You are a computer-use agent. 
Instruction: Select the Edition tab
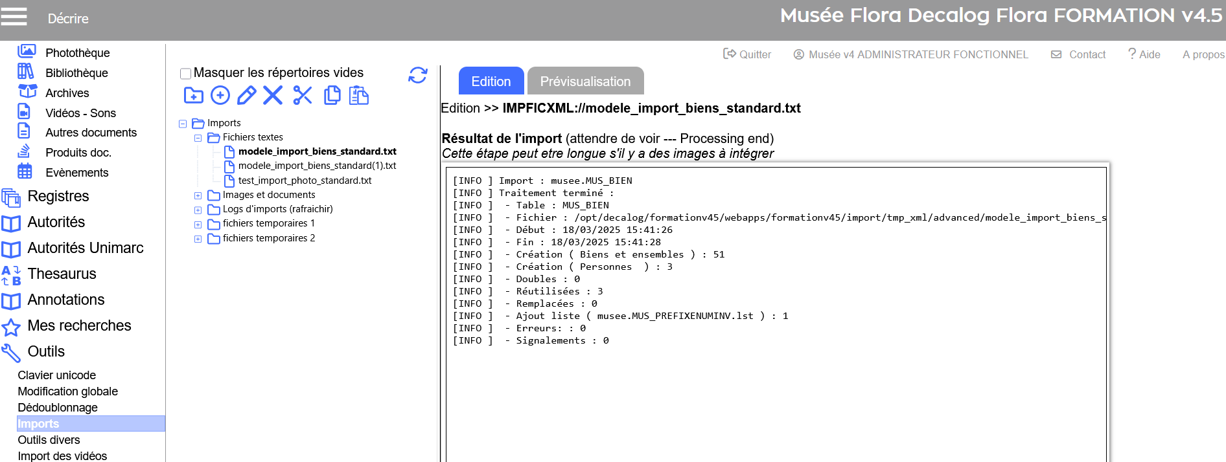[x=491, y=82]
